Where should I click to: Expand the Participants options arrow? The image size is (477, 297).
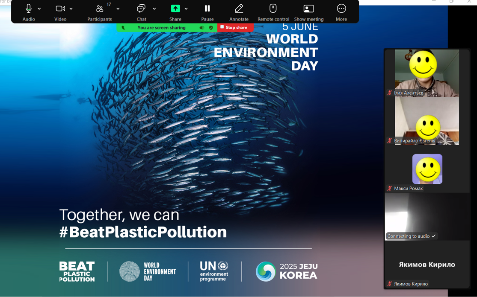click(118, 9)
